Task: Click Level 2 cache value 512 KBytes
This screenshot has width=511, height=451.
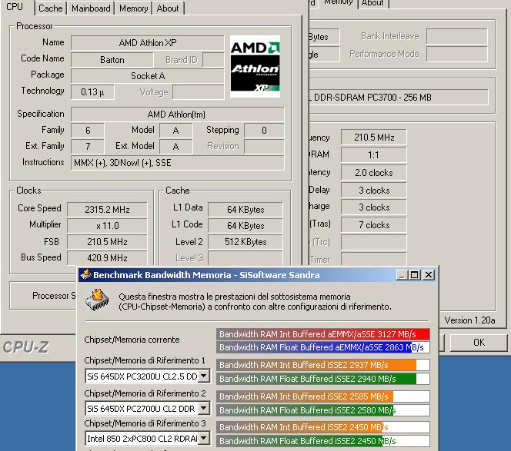Action: coord(245,242)
